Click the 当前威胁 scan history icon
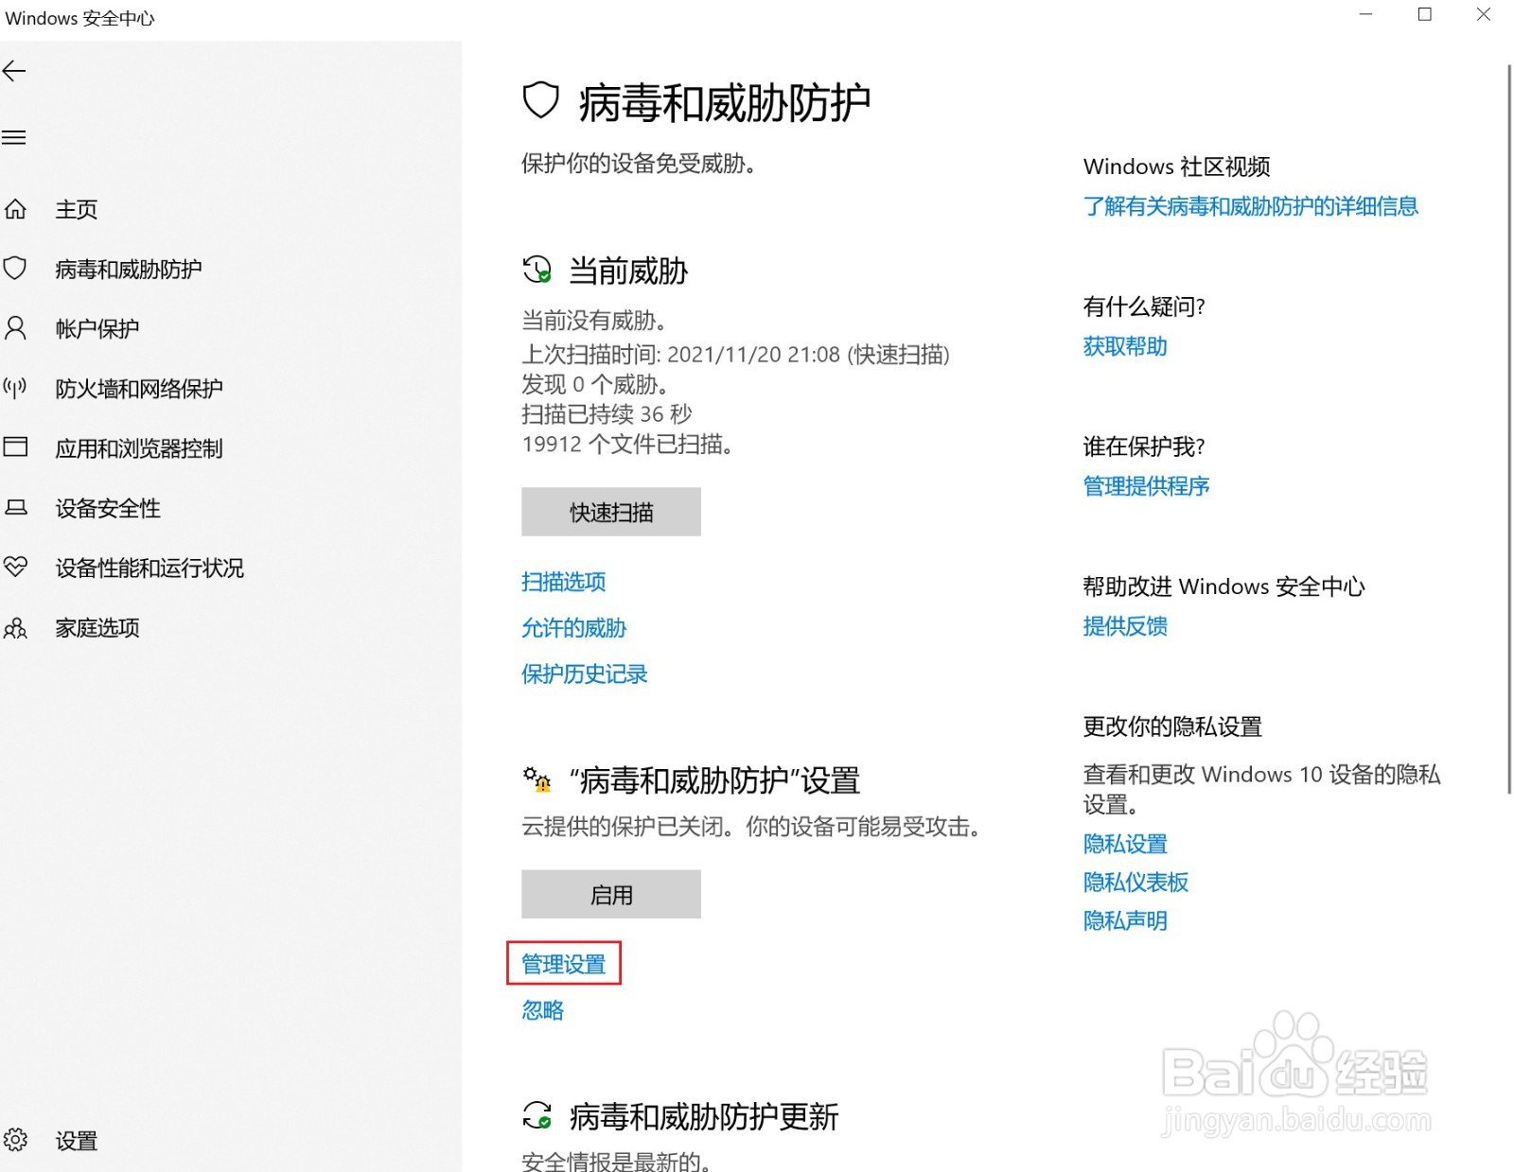The height and width of the screenshot is (1172, 1514). [537, 270]
